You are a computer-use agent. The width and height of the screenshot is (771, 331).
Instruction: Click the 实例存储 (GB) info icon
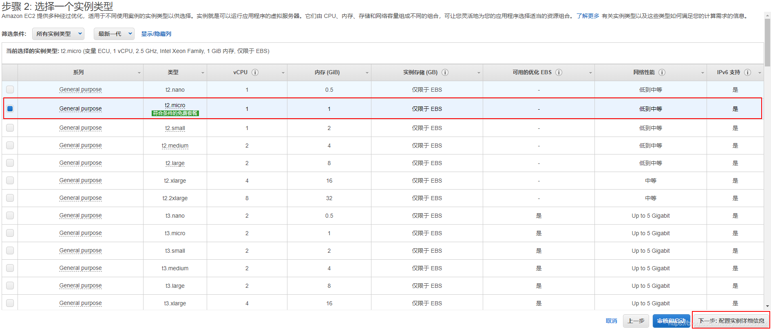point(445,72)
